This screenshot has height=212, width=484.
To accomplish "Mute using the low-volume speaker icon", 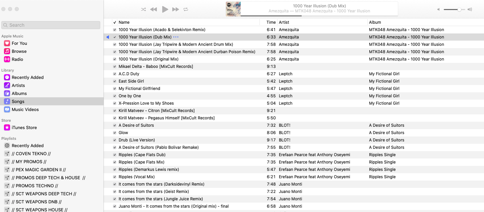I will [x=438, y=10].
